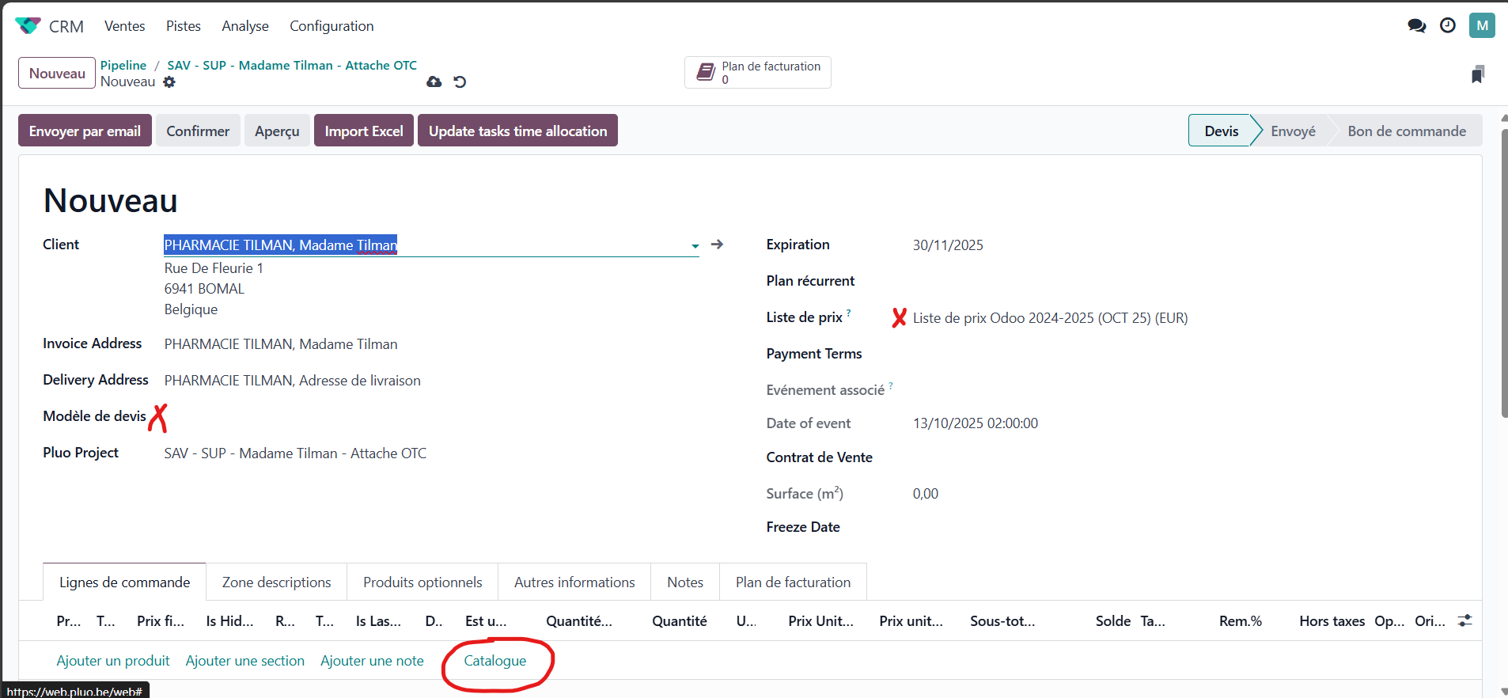Image resolution: width=1508 pixels, height=698 pixels.
Task: Discard changes with the undo arrow icon
Action: click(460, 82)
